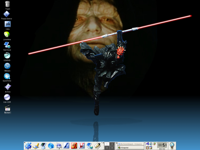Click the clock applet handle arrow
The width and height of the screenshot is (200, 150).
(157, 143)
